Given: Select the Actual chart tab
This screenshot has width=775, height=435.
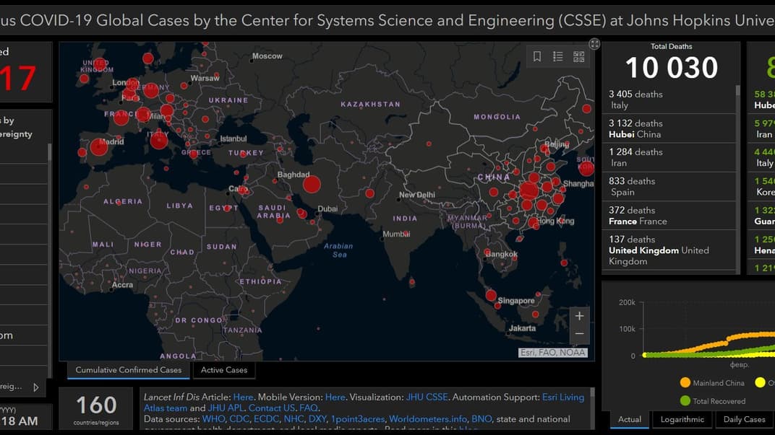Looking at the screenshot, I should 630,419.
